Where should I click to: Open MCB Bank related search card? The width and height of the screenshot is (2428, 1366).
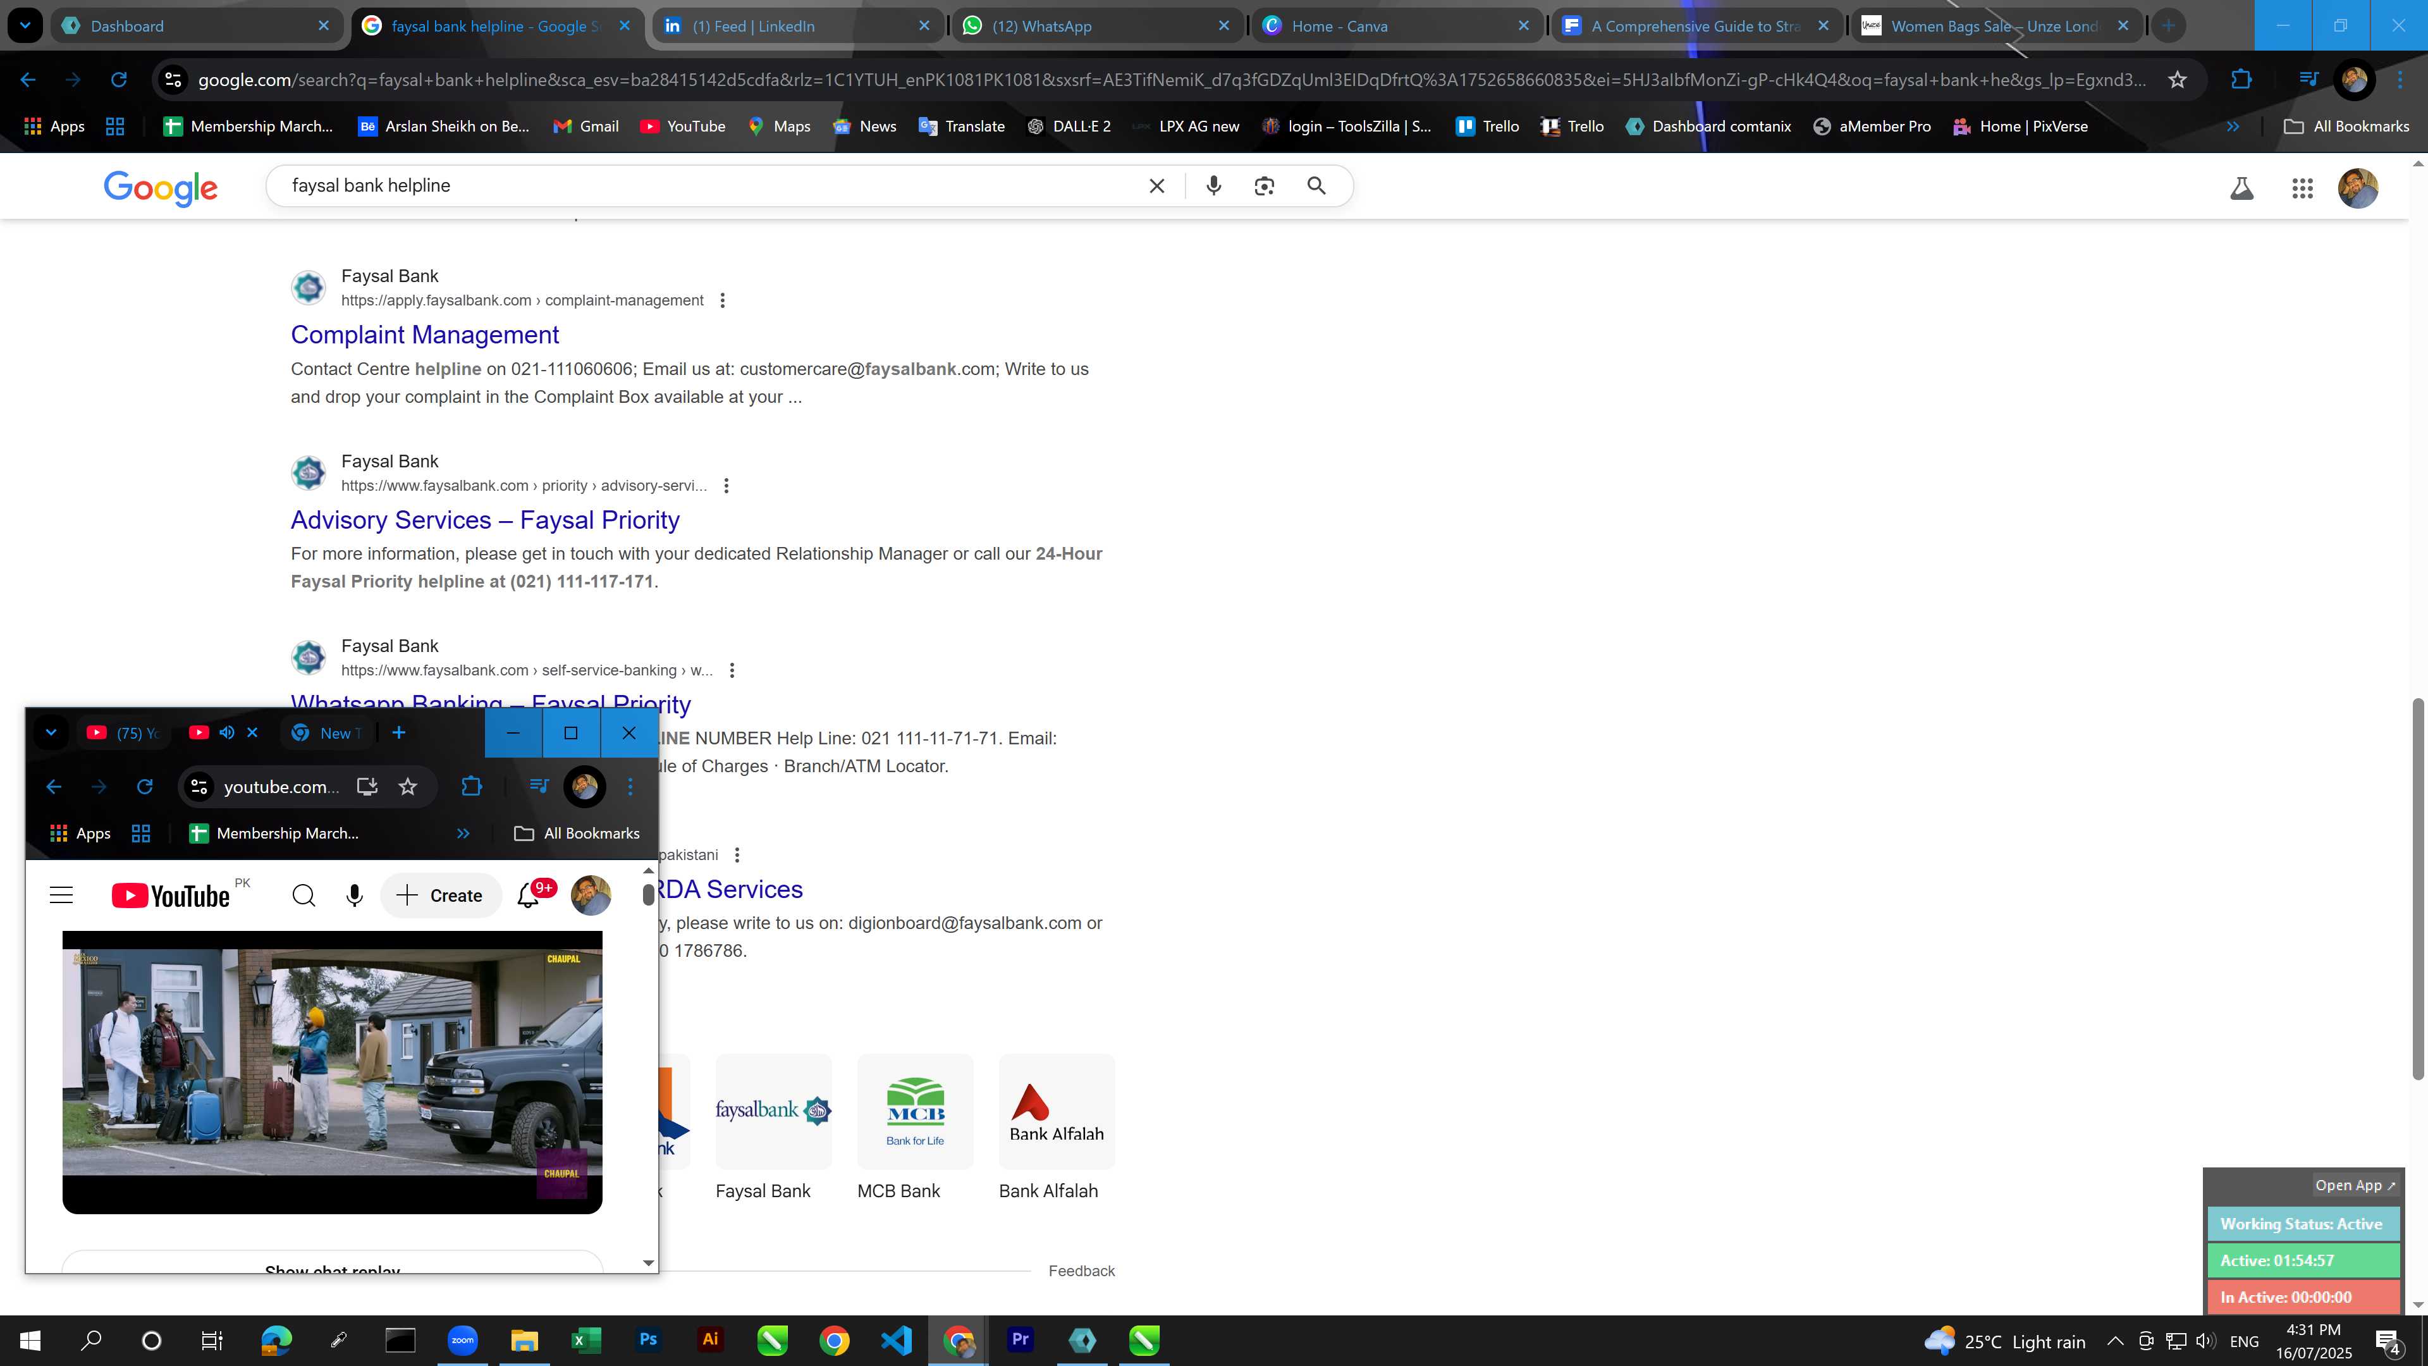click(914, 1128)
